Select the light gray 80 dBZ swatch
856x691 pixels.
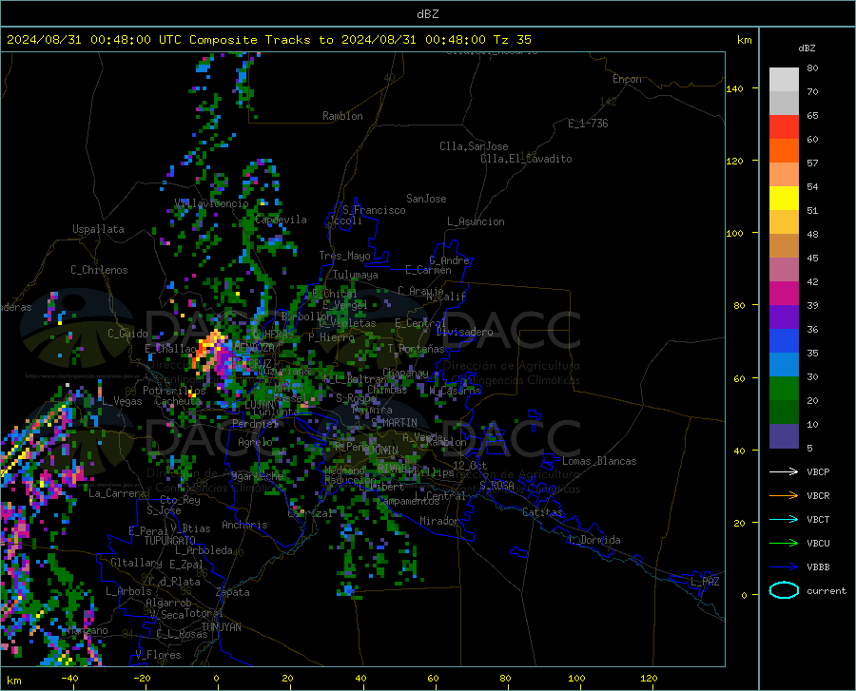click(x=784, y=80)
